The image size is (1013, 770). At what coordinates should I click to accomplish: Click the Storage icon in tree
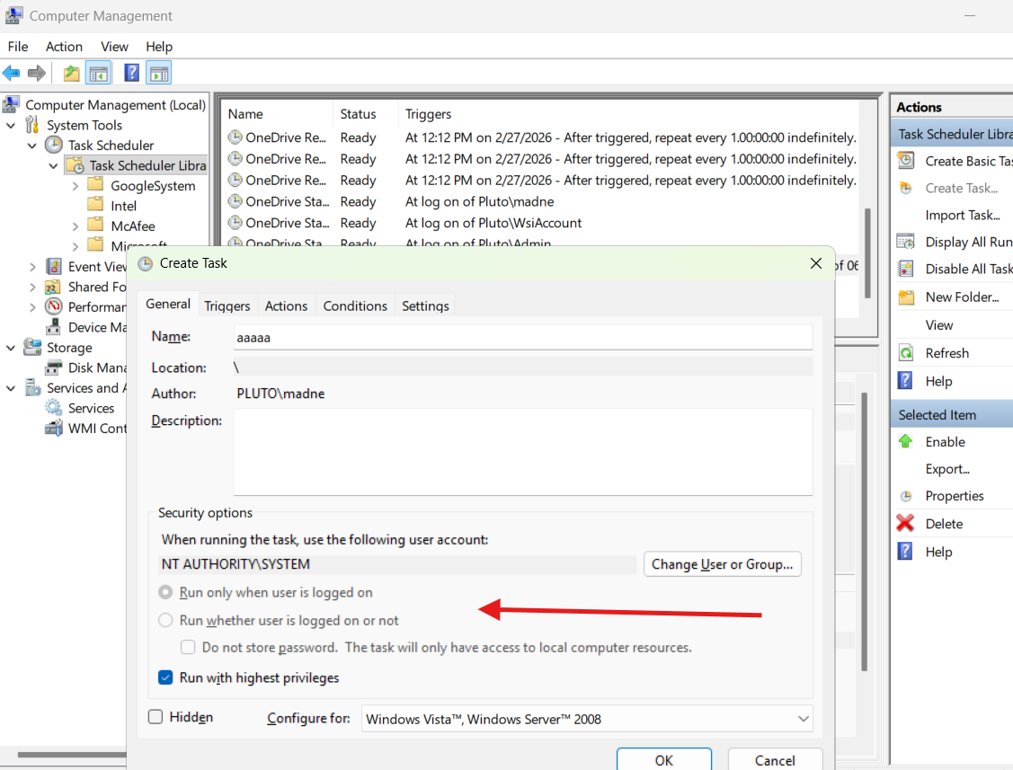(x=32, y=347)
